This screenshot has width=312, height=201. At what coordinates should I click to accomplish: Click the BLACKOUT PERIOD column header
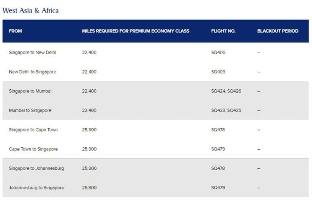pyautogui.click(x=278, y=31)
